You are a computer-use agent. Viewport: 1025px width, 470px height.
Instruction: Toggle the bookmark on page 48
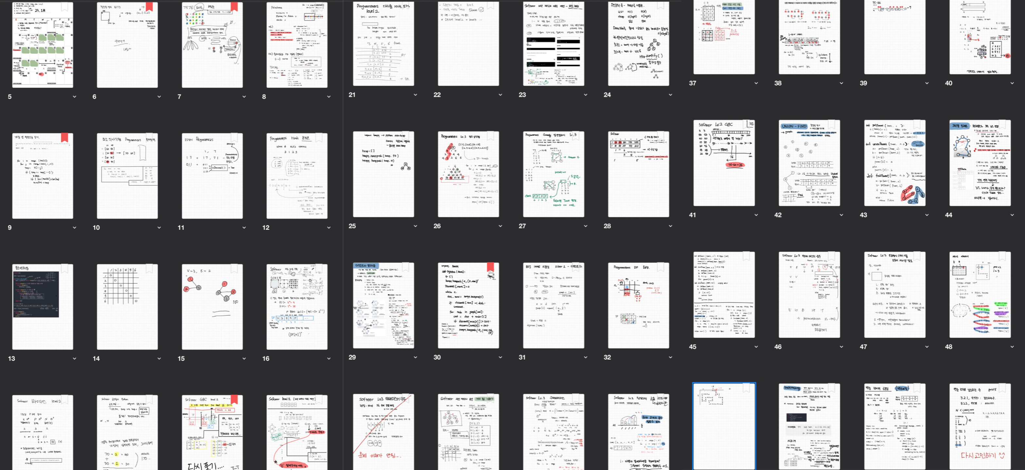[x=1002, y=257]
